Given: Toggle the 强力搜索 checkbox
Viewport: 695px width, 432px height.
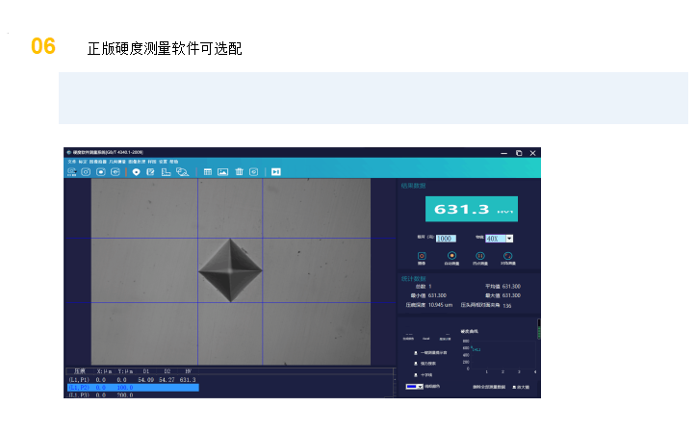Looking at the screenshot, I should [x=416, y=364].
